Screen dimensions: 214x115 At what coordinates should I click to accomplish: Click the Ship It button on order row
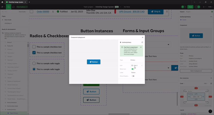(x=156, y=11)
